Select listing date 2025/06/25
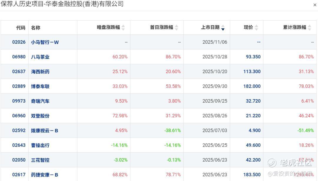 [x=215, y=145]
